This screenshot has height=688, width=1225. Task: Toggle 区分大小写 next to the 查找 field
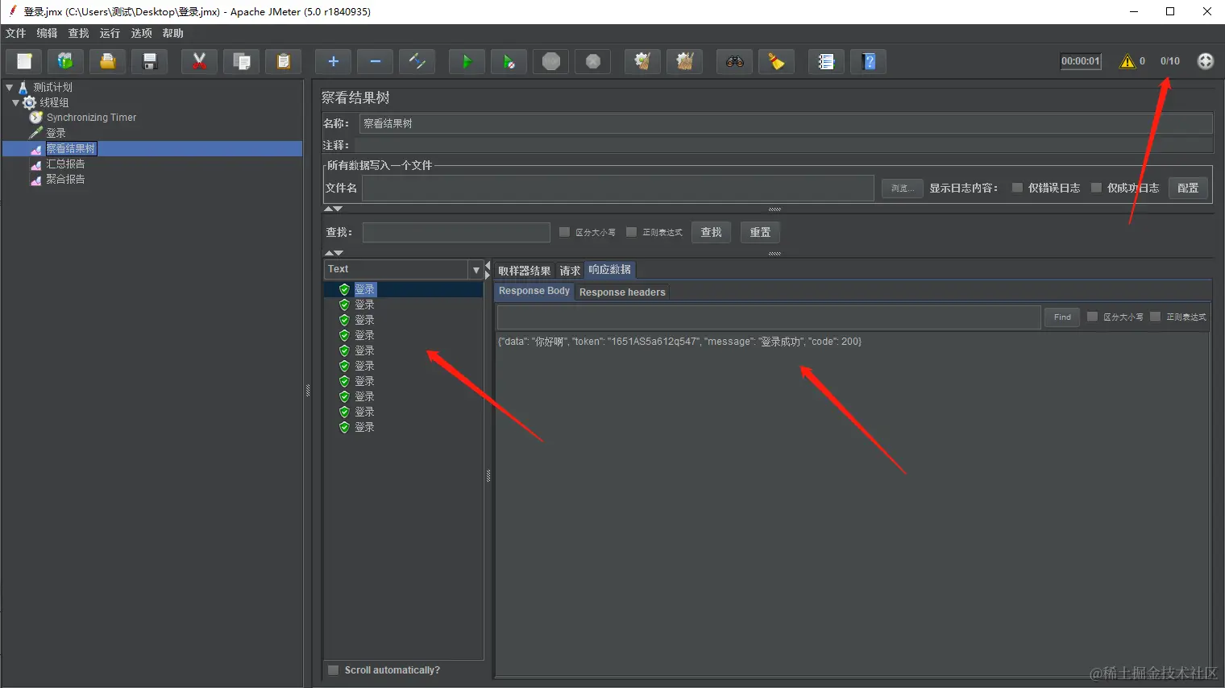(x=564, y=232)
